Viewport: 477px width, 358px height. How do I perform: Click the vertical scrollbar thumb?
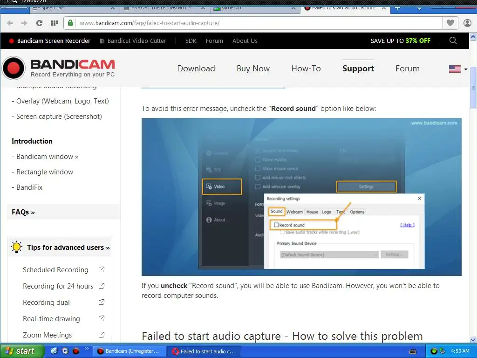point(473,87)
